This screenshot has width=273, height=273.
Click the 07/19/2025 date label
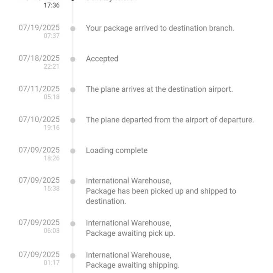pos(39,28)
